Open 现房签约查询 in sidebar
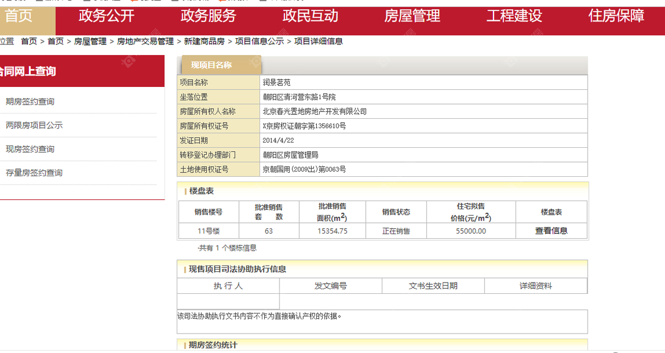Viewport: 665px width, 353px height. pyautogui.click(x=30, y=150)
